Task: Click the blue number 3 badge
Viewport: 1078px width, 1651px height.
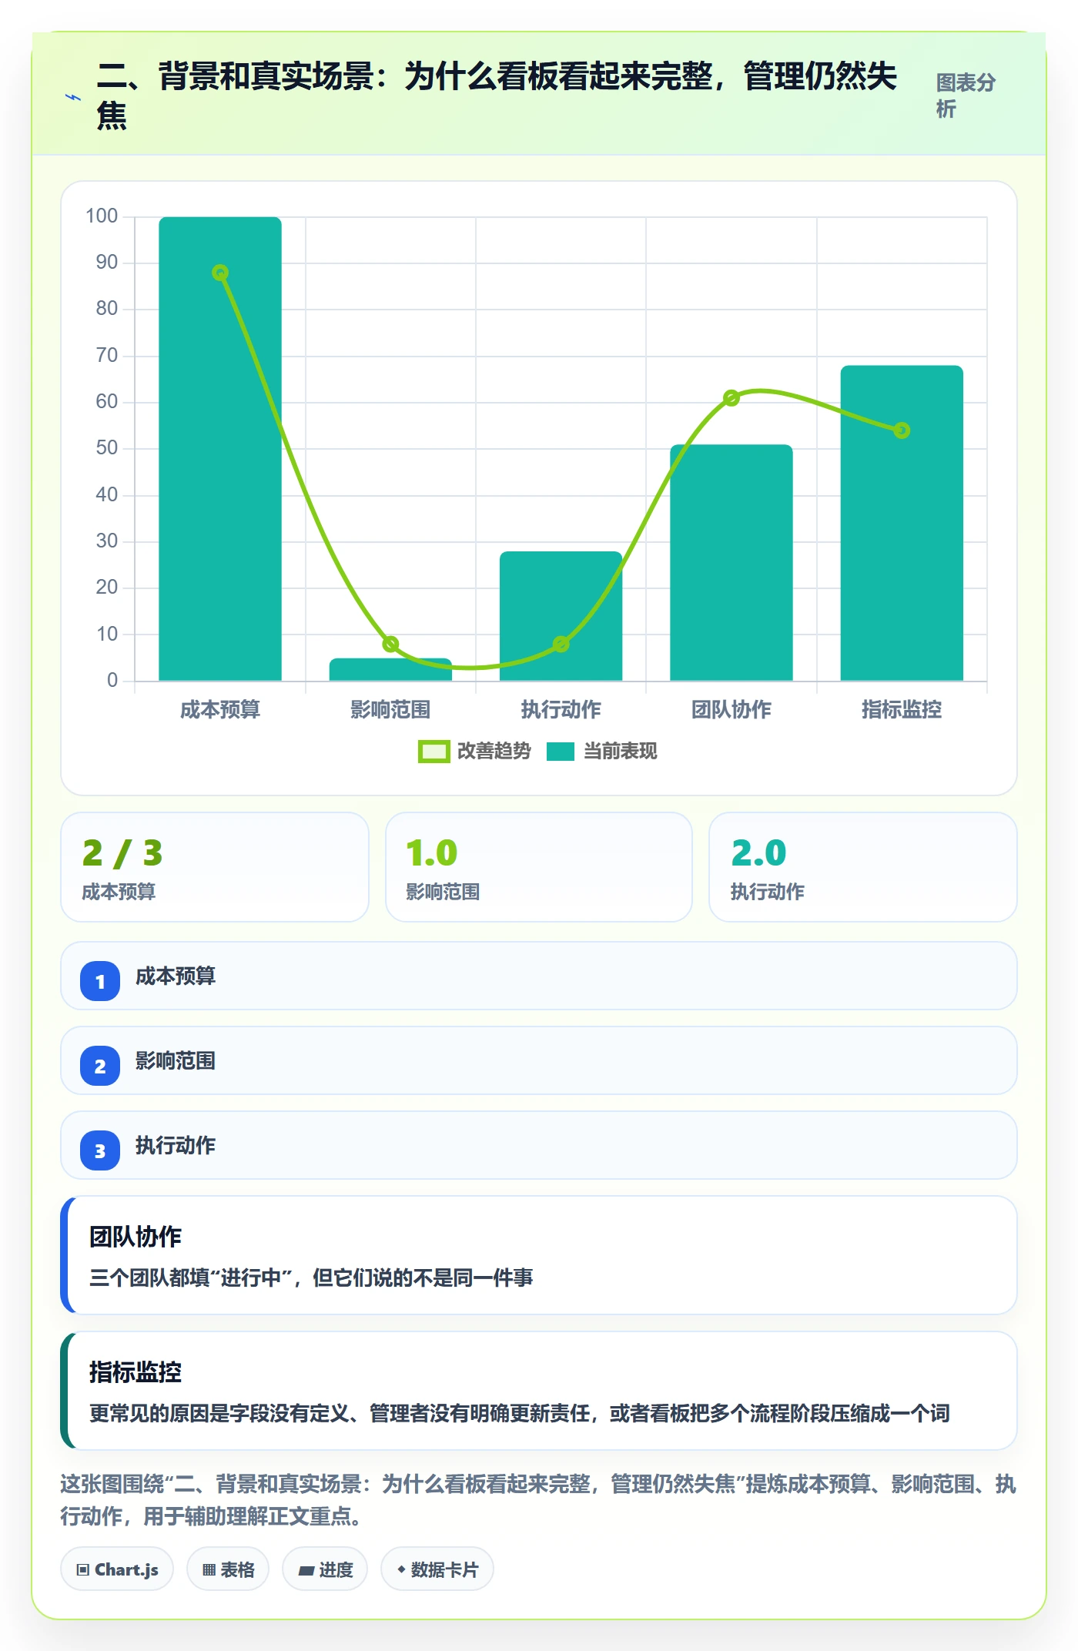Action: coord(100,1150)
